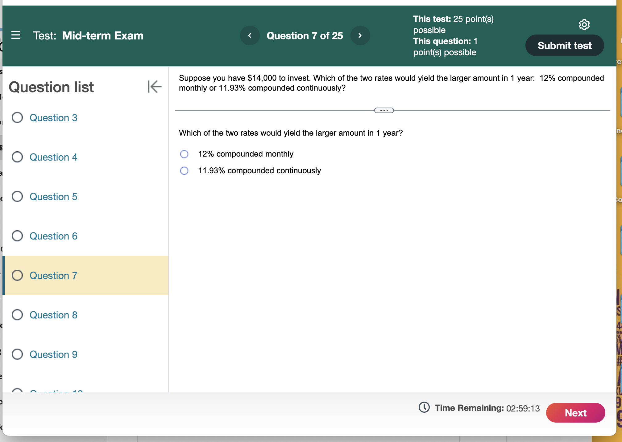Click Question 7 status circle
The width and height of the screenshot is (622, 442).
point(17,275)
